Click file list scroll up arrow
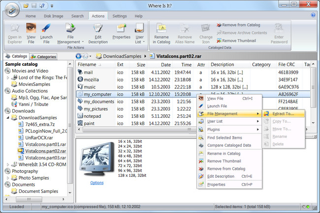 pyautogui.click(x=313, y=64)
